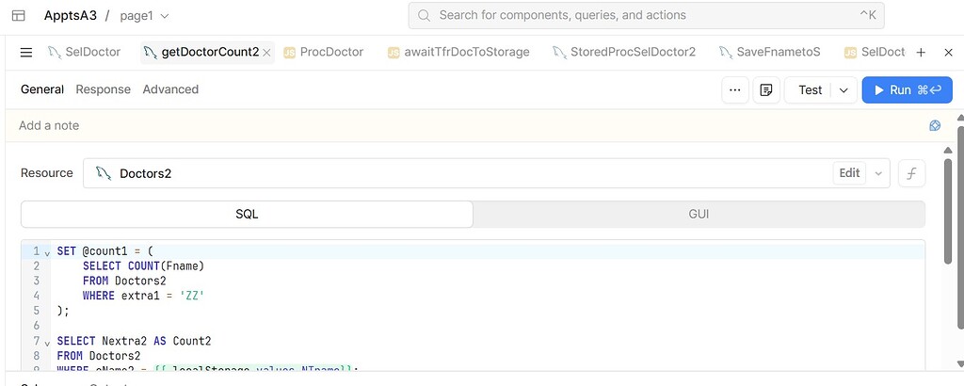Toggle the resource dynamic fx button

tap(911, 173)
